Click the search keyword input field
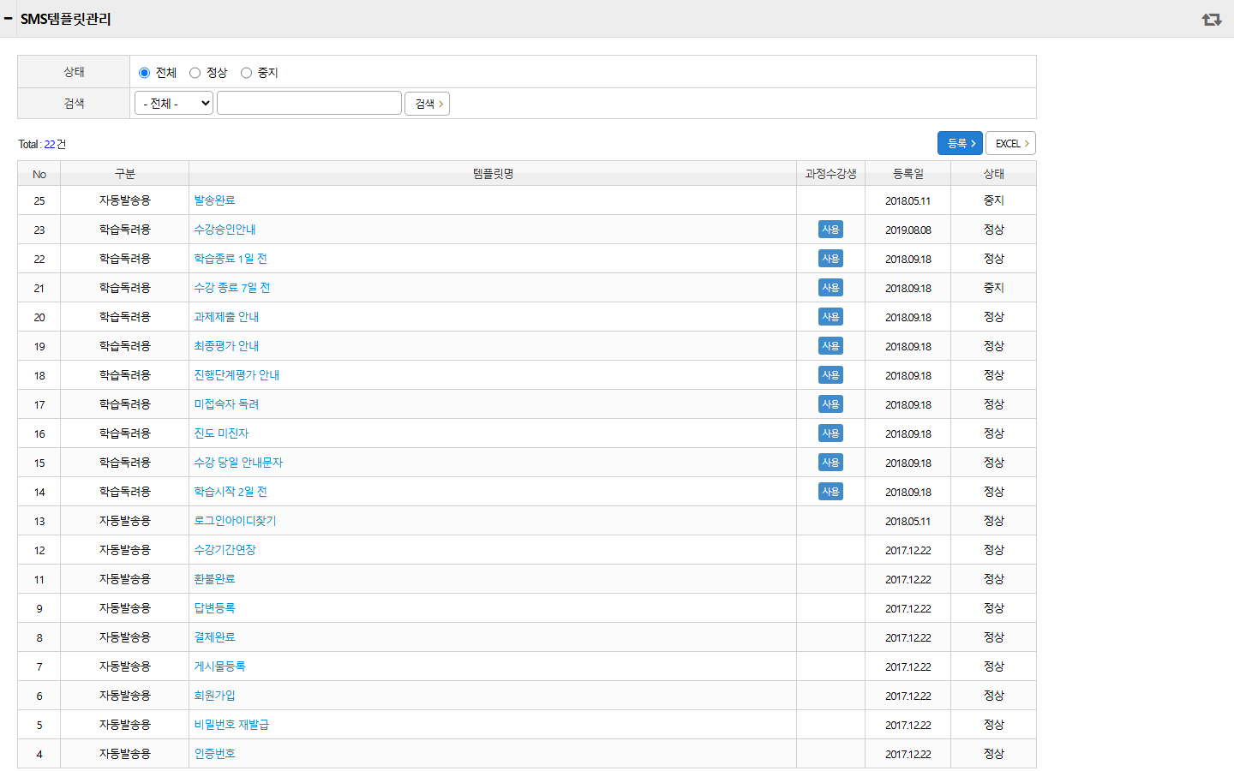 [309, 103]
